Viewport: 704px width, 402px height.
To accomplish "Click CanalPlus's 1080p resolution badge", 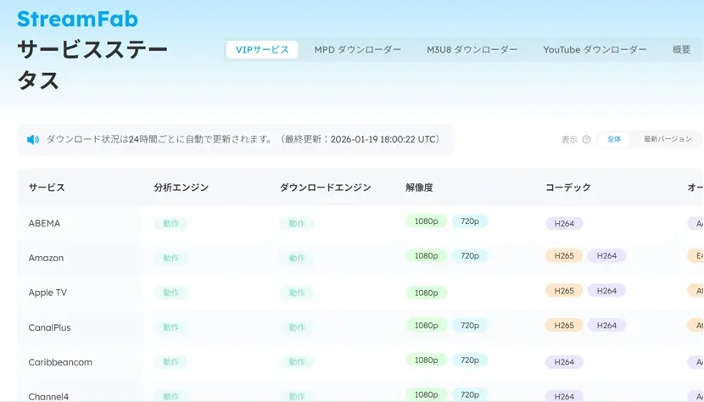I will (426, 325).
